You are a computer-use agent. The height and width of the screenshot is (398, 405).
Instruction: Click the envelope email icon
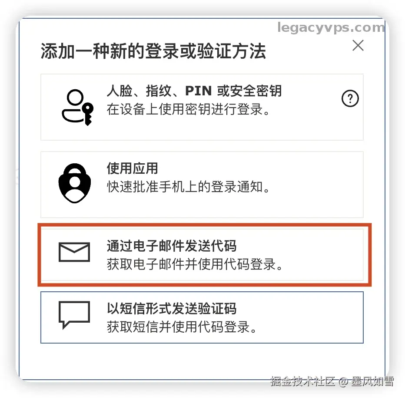pos(74,252)
